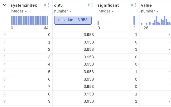
Task: Open the ci95 number type dropdown
Action: (x=63, y=11)
